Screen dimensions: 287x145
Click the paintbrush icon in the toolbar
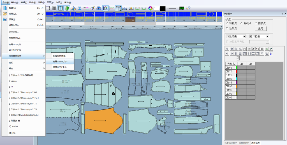pyautogui.click(x=93, y=8)
